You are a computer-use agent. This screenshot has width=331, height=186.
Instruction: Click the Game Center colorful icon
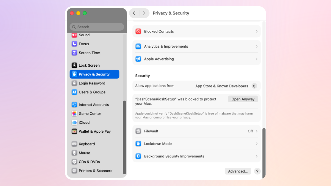(x=74, y=113)
